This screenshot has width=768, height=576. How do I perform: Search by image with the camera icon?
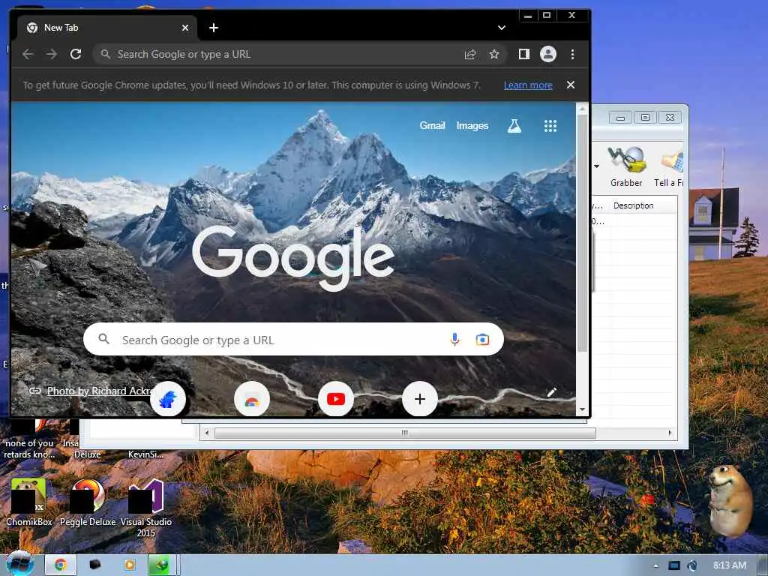tap(482, 340)
